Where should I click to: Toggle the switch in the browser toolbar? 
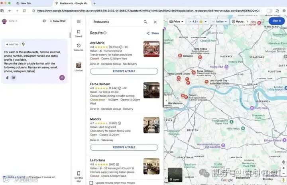[269, 11]
